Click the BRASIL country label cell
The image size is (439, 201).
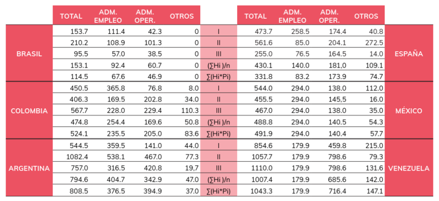[29, 54]
